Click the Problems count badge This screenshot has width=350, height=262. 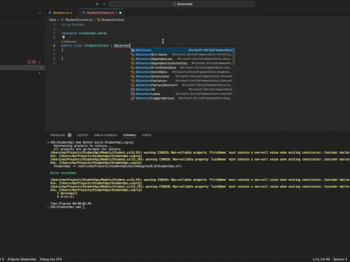point(69,135)
